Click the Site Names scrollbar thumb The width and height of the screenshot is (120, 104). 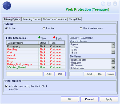click(113, 63)
